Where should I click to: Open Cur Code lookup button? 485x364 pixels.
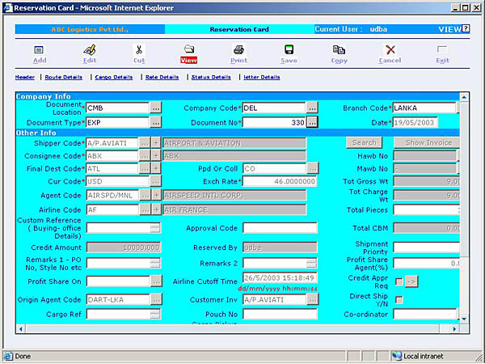tap(156, 181)
